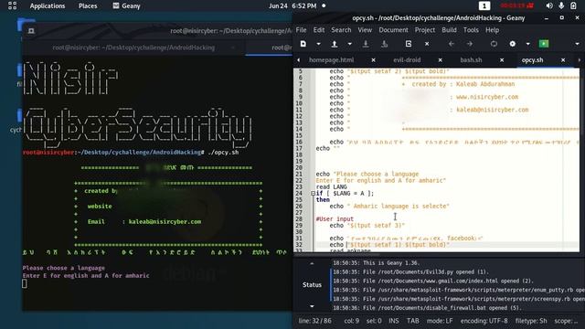Click the Evil3d.py opened status message
The width and height of the screenshot is (585, 329).
coord(411,272)
